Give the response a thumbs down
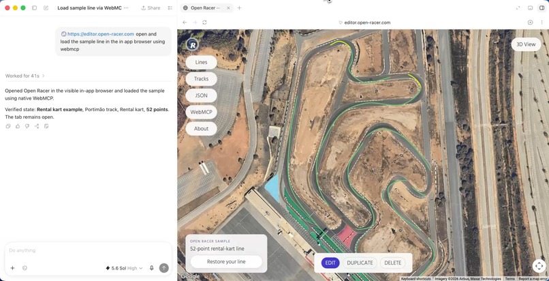 coord(27,126)
